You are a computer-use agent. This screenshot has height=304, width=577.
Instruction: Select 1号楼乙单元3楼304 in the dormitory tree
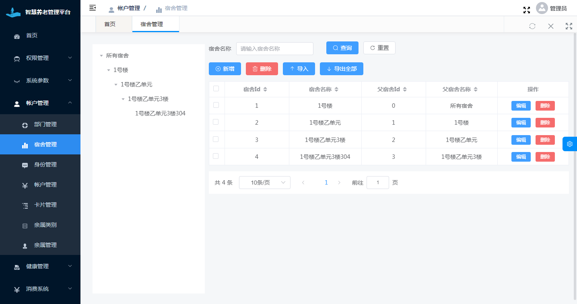point(160,113)
